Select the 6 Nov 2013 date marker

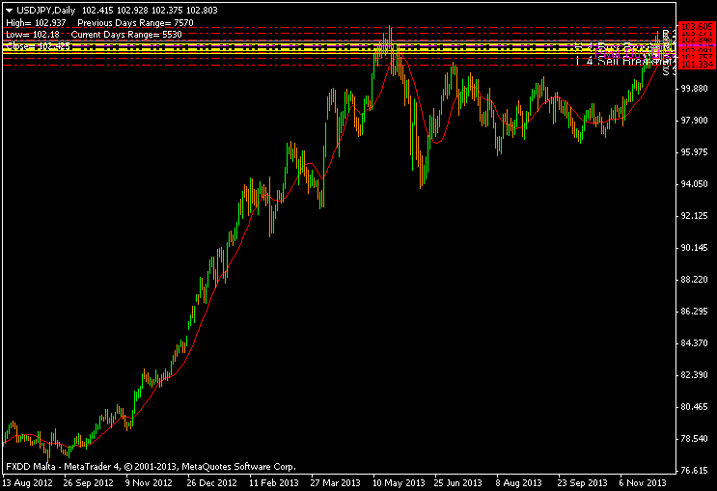point(640,482)
